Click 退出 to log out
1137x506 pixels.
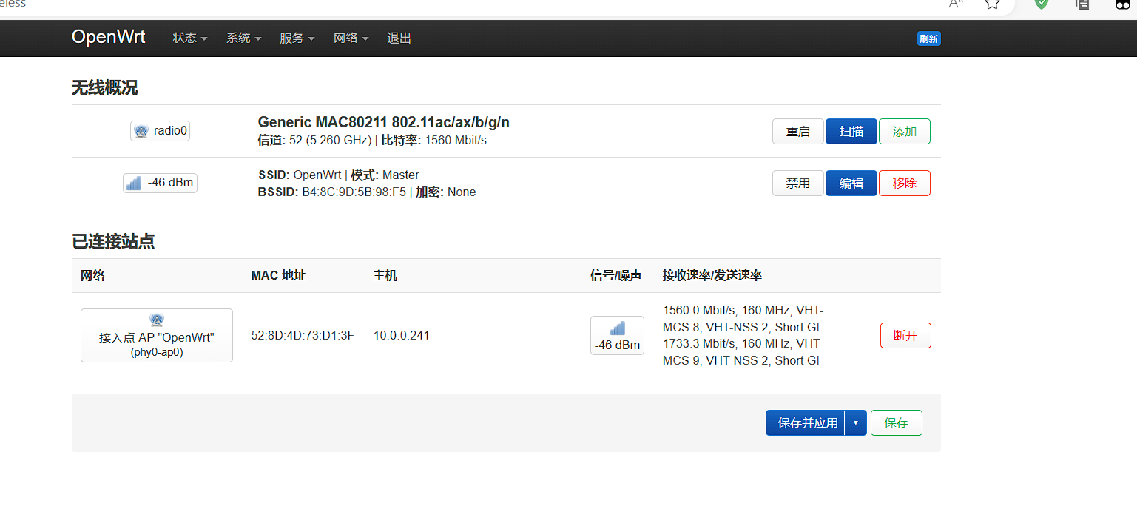pyautogui.click(x=399, y=38)
